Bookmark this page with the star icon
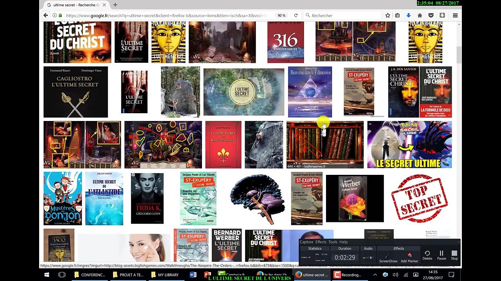The width and height of the screenshot is (501, 281). pos(387,15)
